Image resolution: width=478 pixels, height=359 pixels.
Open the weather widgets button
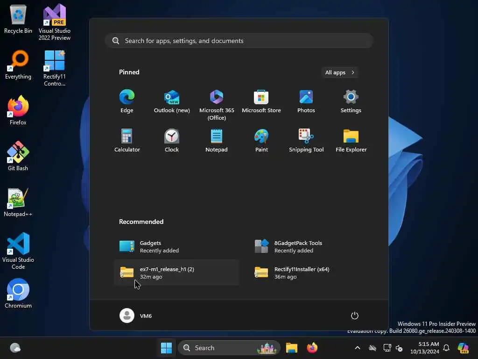pyautogui.click(x=15, y=348)
